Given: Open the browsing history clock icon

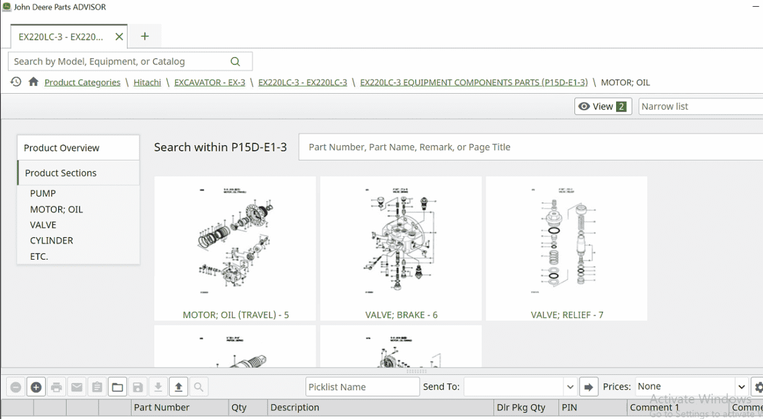Looking at the screenshot, I should (x=16, y=81).
